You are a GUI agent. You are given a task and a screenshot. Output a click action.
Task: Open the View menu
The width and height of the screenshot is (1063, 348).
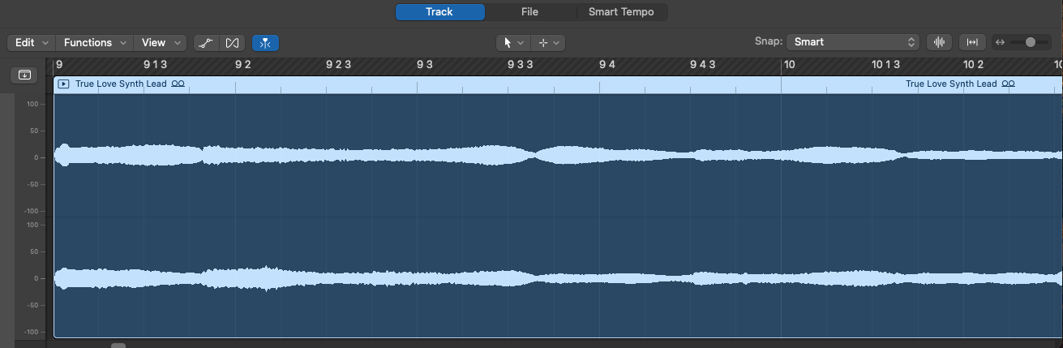tap(160, 42)
